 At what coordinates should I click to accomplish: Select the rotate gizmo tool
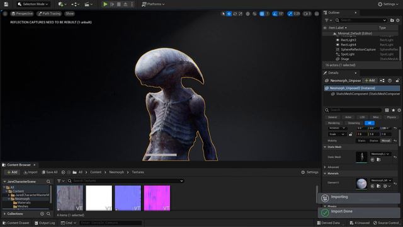click(x=235, y=14)
